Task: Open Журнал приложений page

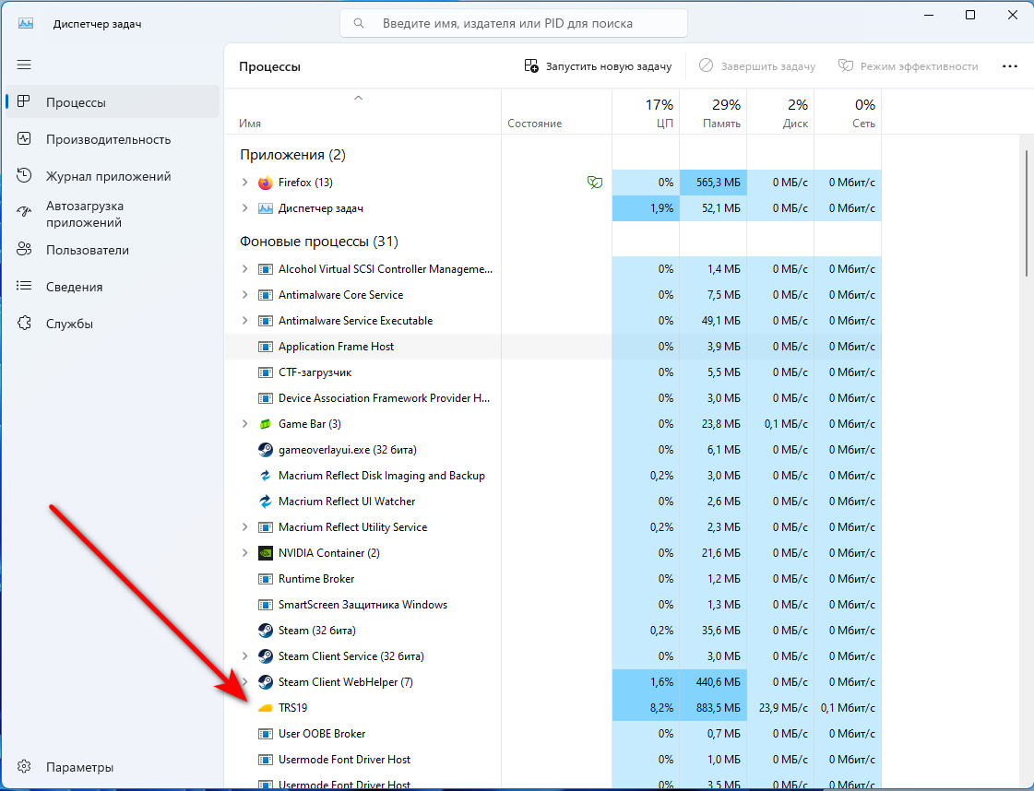Action: click(x=113, y=176)
